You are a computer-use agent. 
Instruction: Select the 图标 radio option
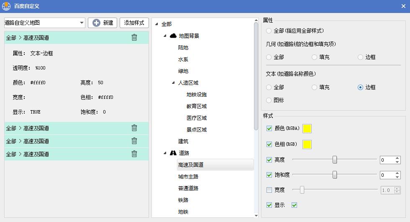(x=269, y=100)
